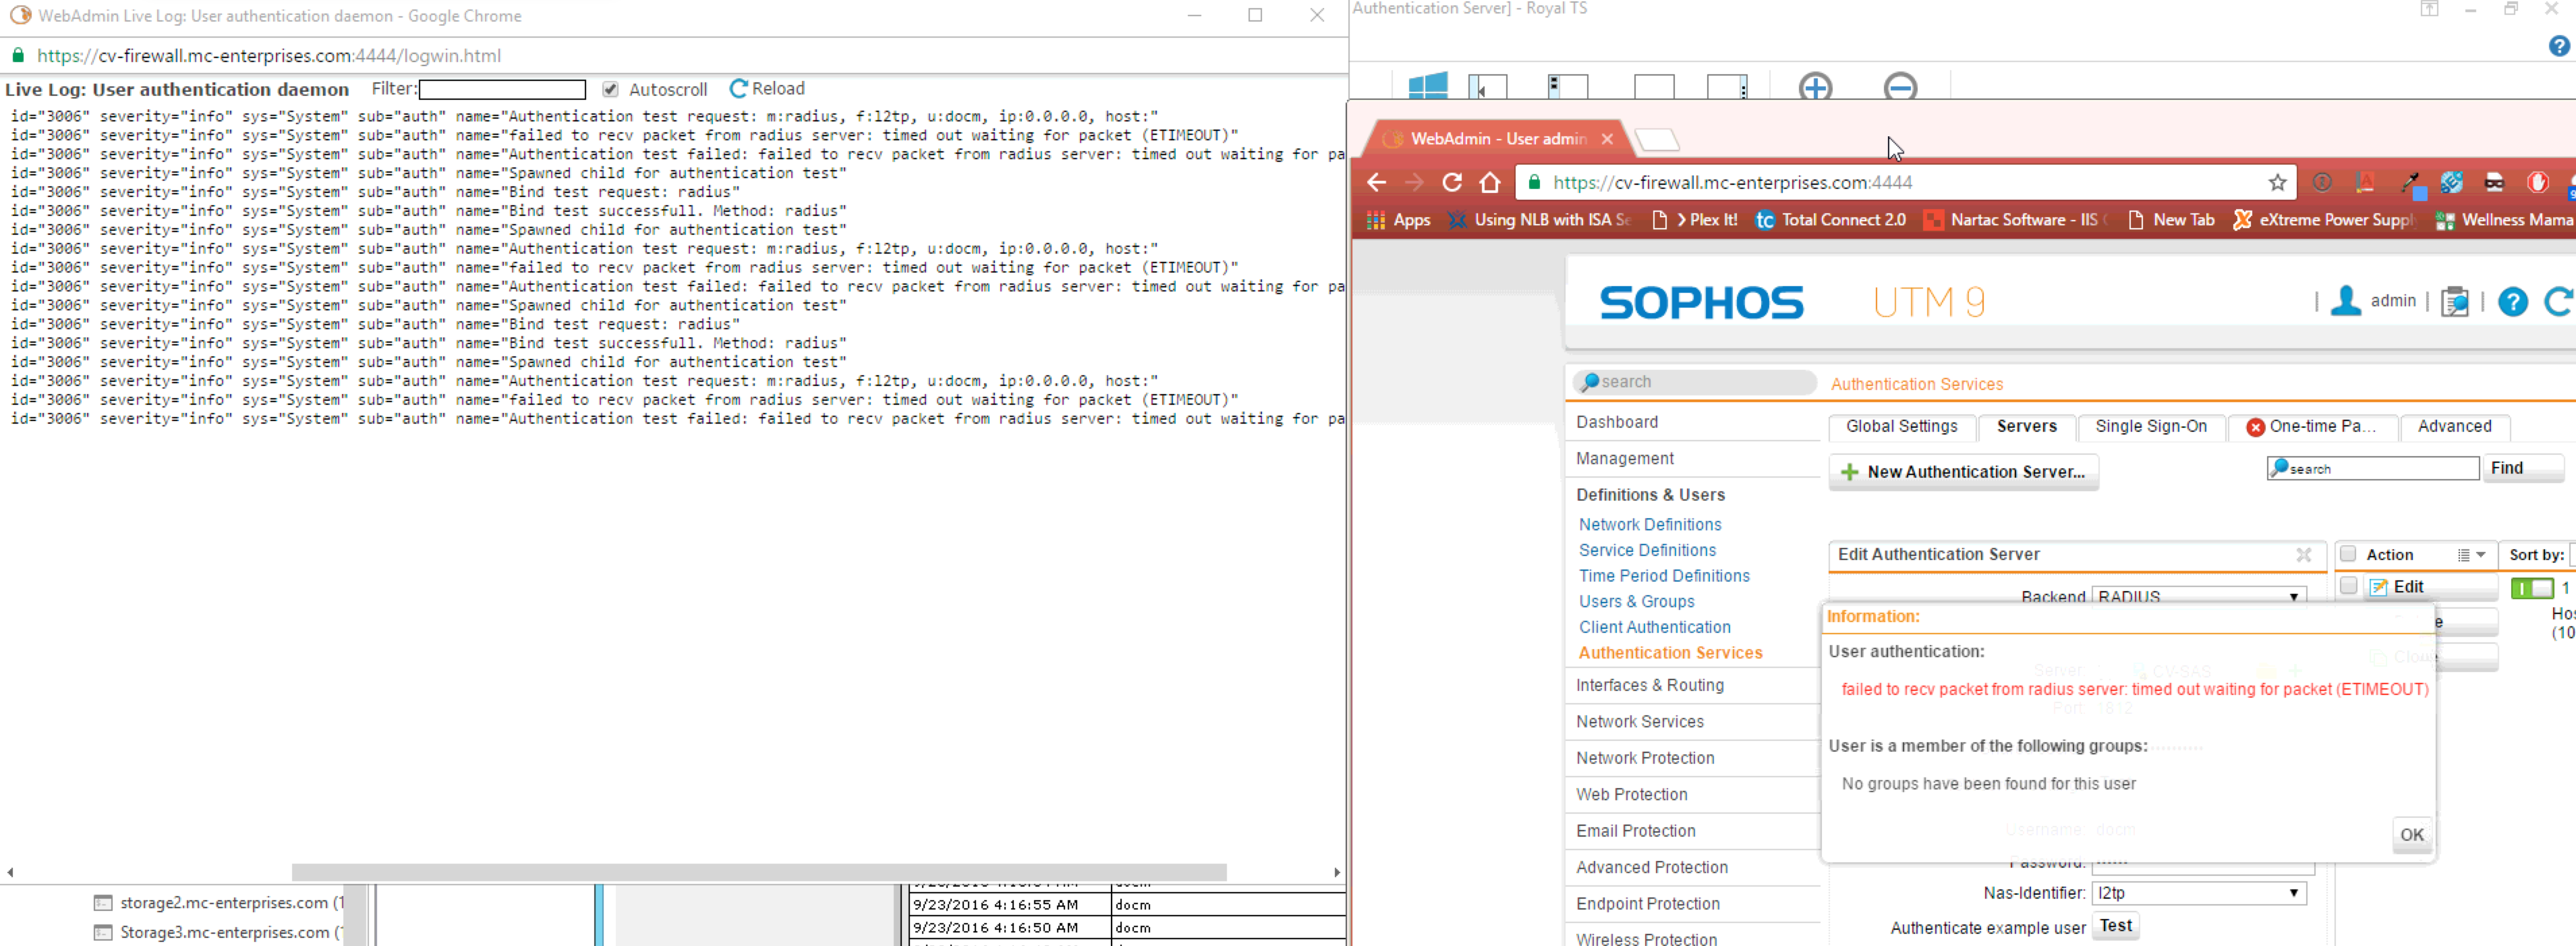Open Plex It! bookmark
Screen dimensions: 2576x946
(1696, 220)
